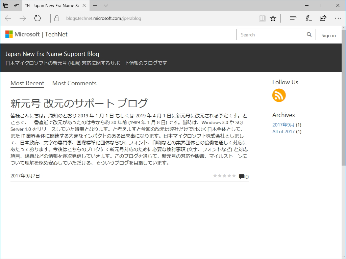Open the tab list dropdown chevron
This screenshot has width=346, height=259.
(106, 5)
